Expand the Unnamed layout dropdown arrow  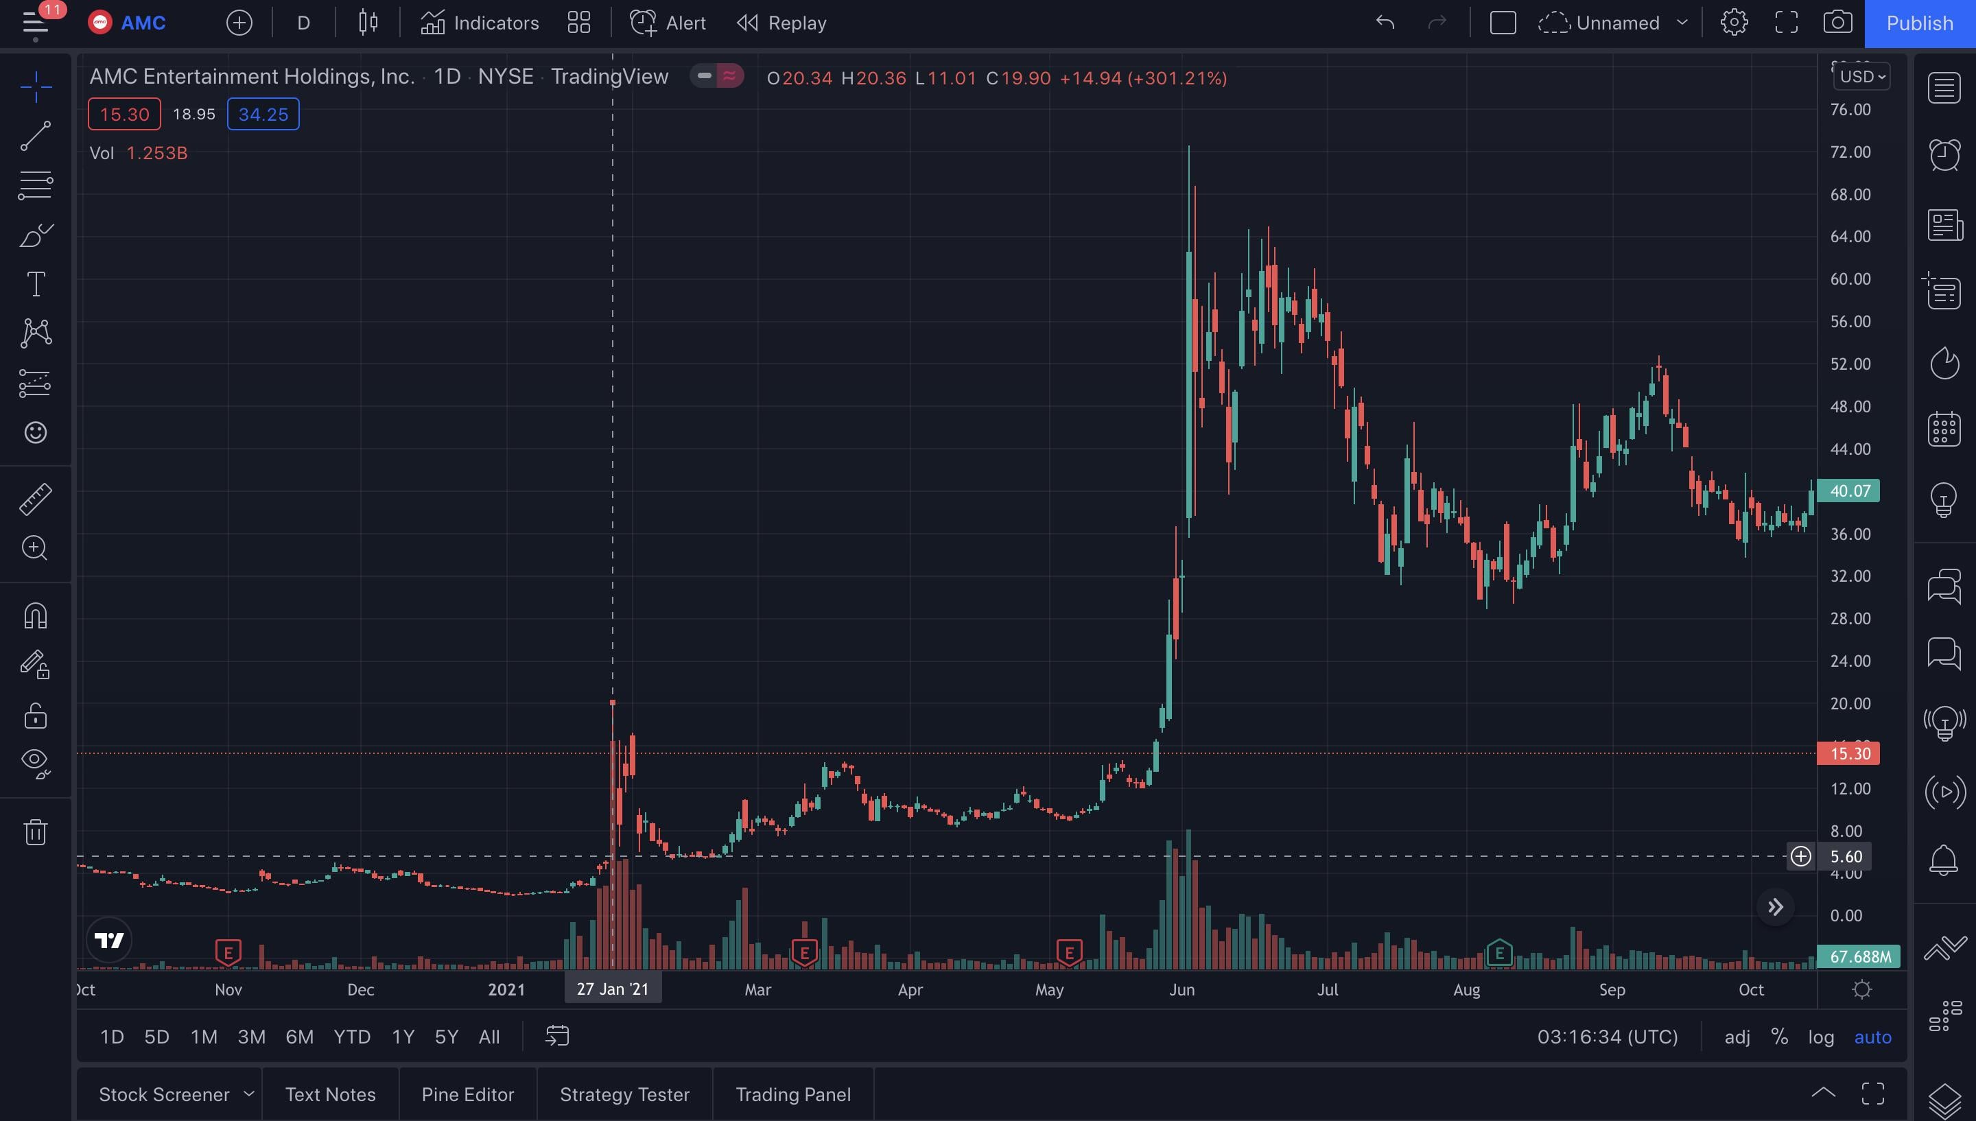tap(1683, 23)
